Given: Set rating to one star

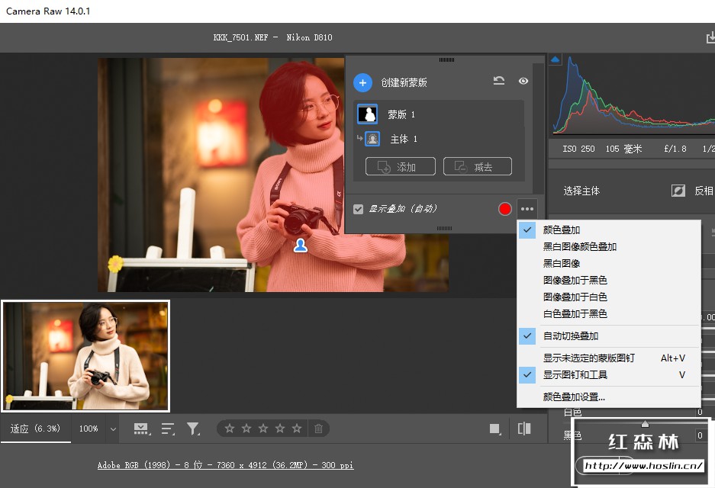Looking at the screenshot, I should 230,429.
